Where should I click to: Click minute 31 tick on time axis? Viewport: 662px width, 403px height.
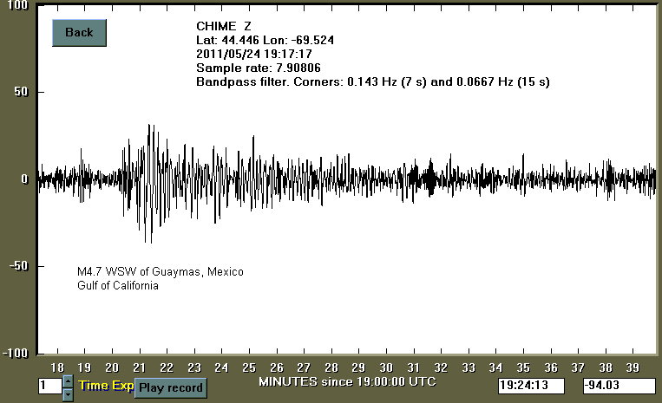click(x=414, y=367)
